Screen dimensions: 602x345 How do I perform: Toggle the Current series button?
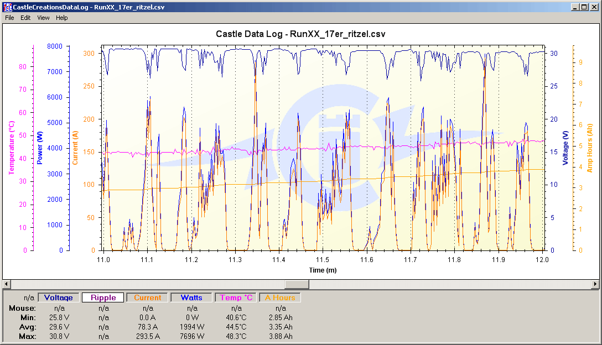pyautogui.click(x=147, y=297)
